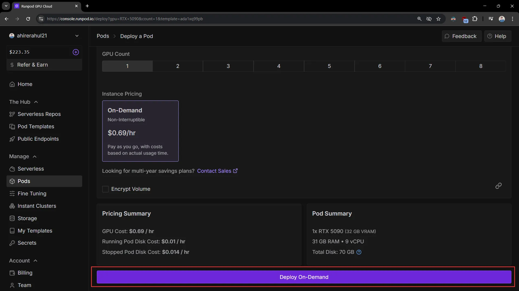Open the Secrets page from the sidebar
Viewport: 519px width, 291px height.
point(27,243)
